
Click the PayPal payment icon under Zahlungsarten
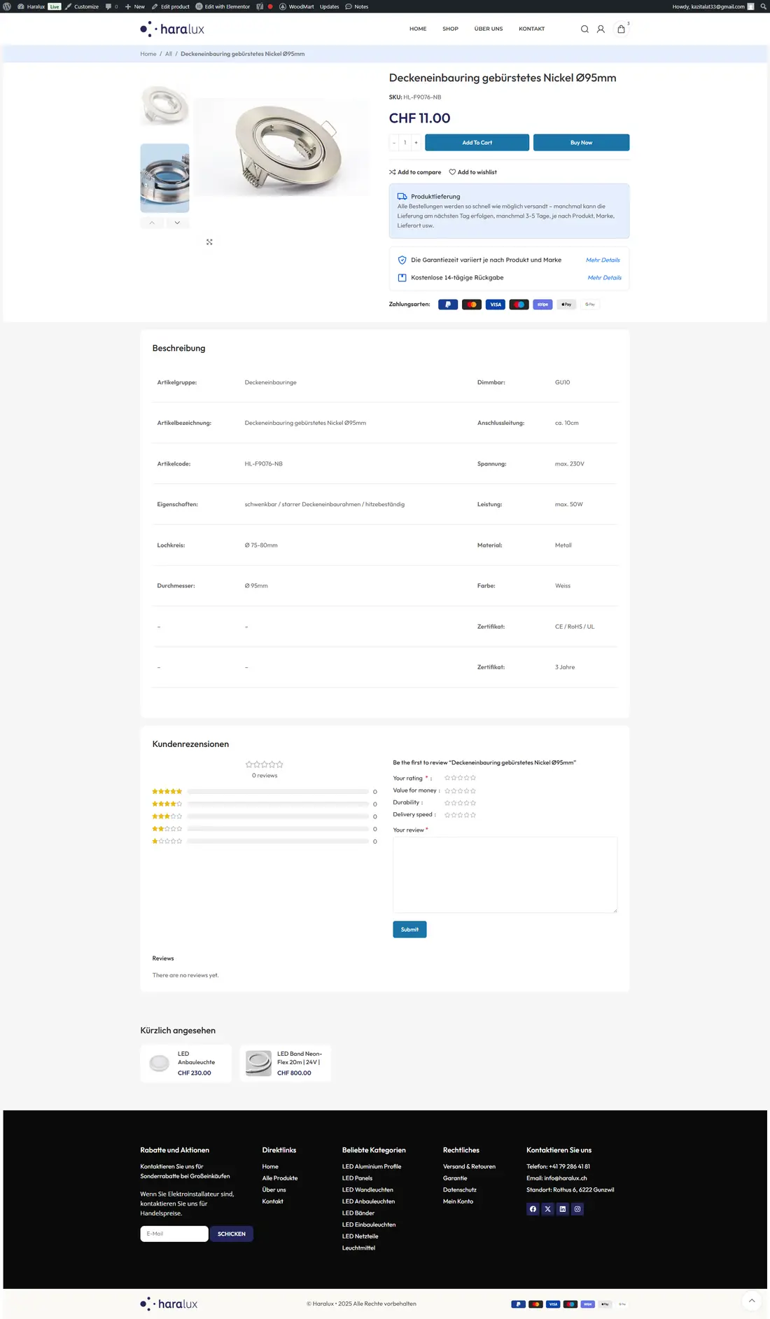coord(448,305)
